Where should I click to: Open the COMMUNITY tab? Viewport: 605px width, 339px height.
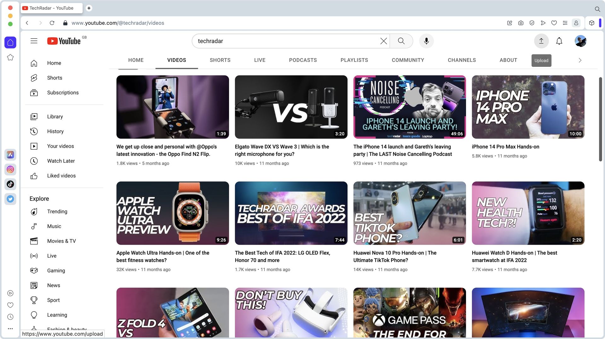(x=408, y=60)
